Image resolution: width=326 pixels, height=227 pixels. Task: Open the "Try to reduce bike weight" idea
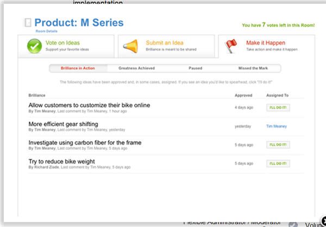(61, 161)
